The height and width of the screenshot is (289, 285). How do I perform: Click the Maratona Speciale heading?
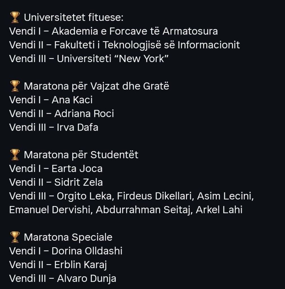point(68,237)
